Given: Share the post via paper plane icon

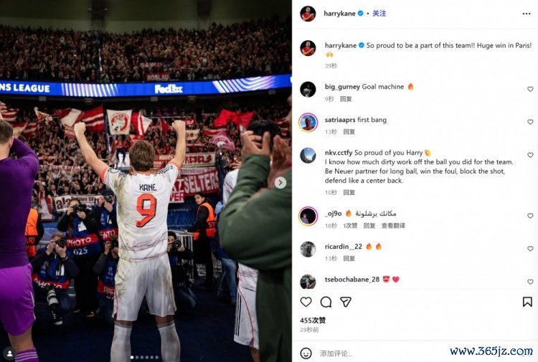Looking at the screenshot, I should tap(345, 302).
